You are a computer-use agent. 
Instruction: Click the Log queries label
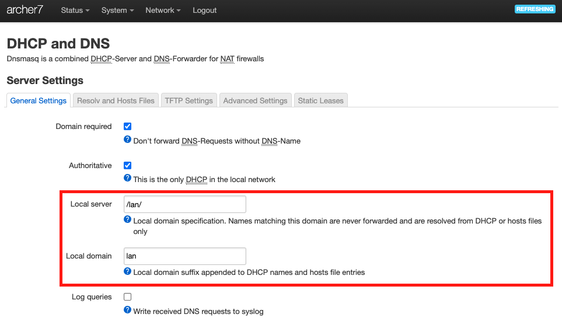(92, 297)
